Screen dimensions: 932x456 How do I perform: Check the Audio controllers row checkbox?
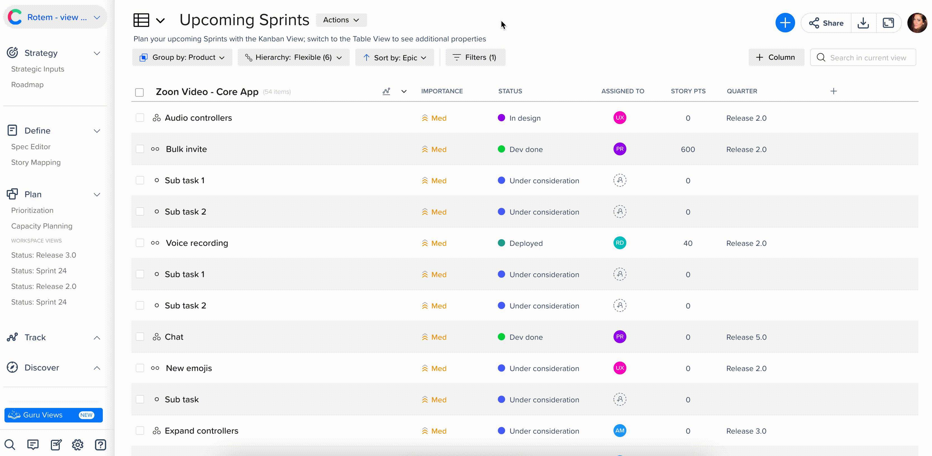[x=140, y=118]
